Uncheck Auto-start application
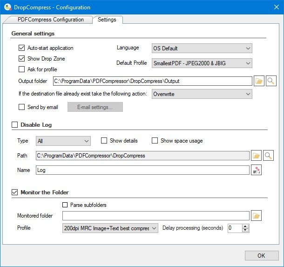This screenshot has height=267, width=284. point(21,48)
